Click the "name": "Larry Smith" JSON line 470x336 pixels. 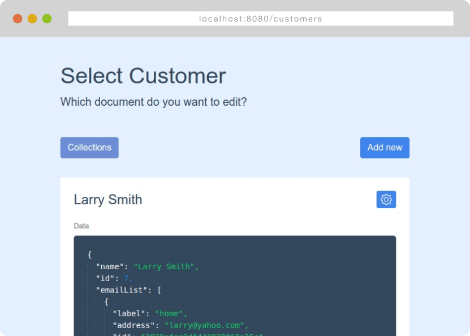pos(147,266)
